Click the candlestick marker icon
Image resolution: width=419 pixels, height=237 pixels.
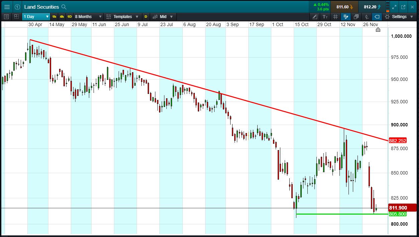pyautogui.click(x=367, y=16)
